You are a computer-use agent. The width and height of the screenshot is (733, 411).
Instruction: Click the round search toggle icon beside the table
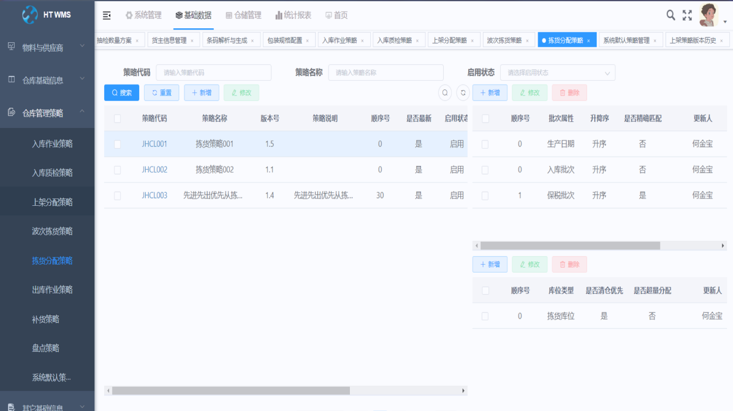446,92
